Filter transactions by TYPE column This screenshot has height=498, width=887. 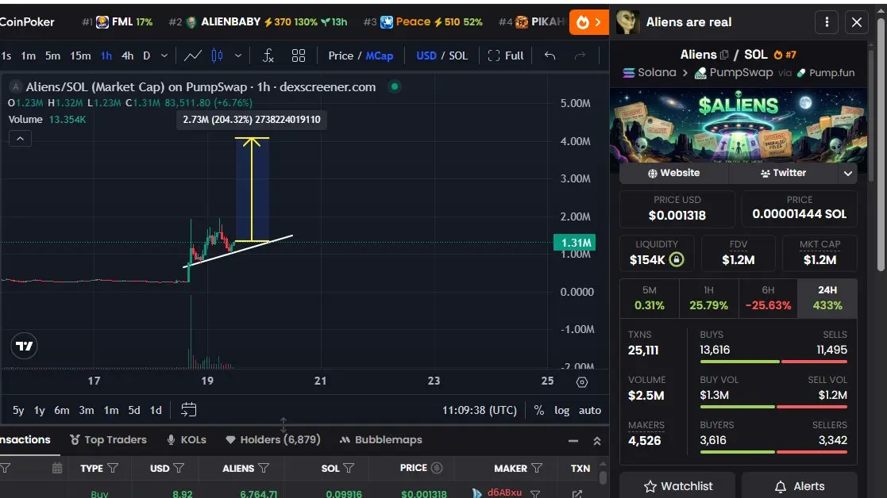pyautogui.click(x=113, y=468)
